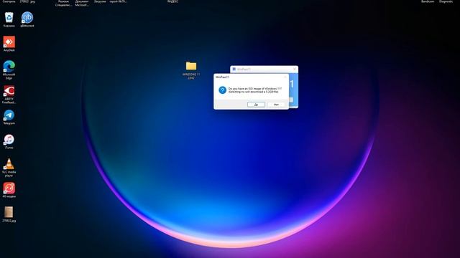This screenshot has height=258, width=460.
Task: Select the Яндекс label at the top
Action: [172, 1]
